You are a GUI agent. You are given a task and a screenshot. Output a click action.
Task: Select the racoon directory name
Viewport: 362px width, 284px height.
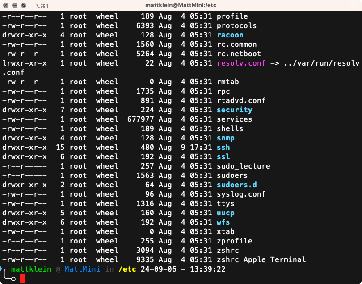click(230, 35)
